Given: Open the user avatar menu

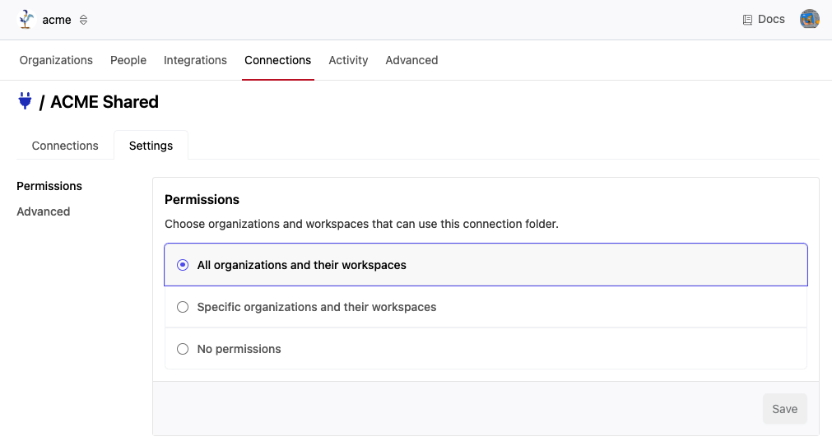Looking at the screenshot, I should (x=809, y=19).
